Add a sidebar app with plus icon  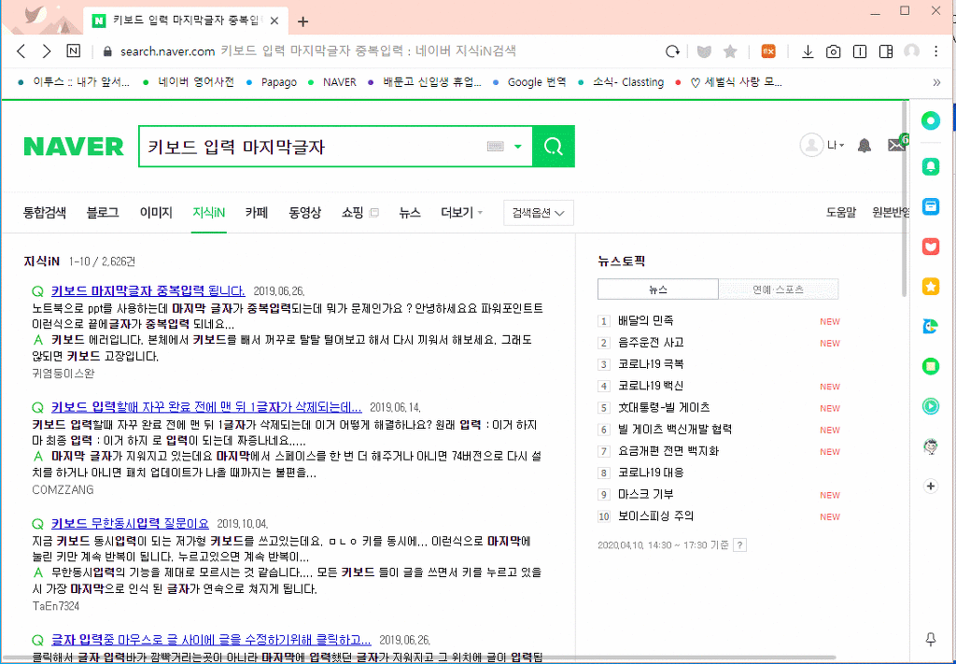point(930,486)
